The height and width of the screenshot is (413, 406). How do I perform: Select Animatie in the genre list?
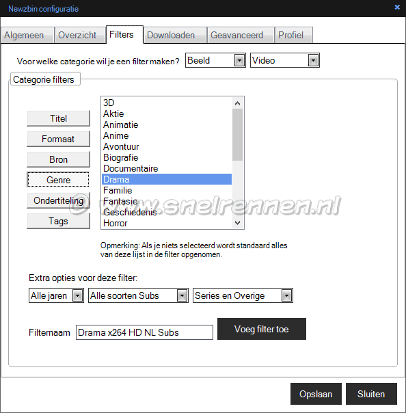click(167, 124)
